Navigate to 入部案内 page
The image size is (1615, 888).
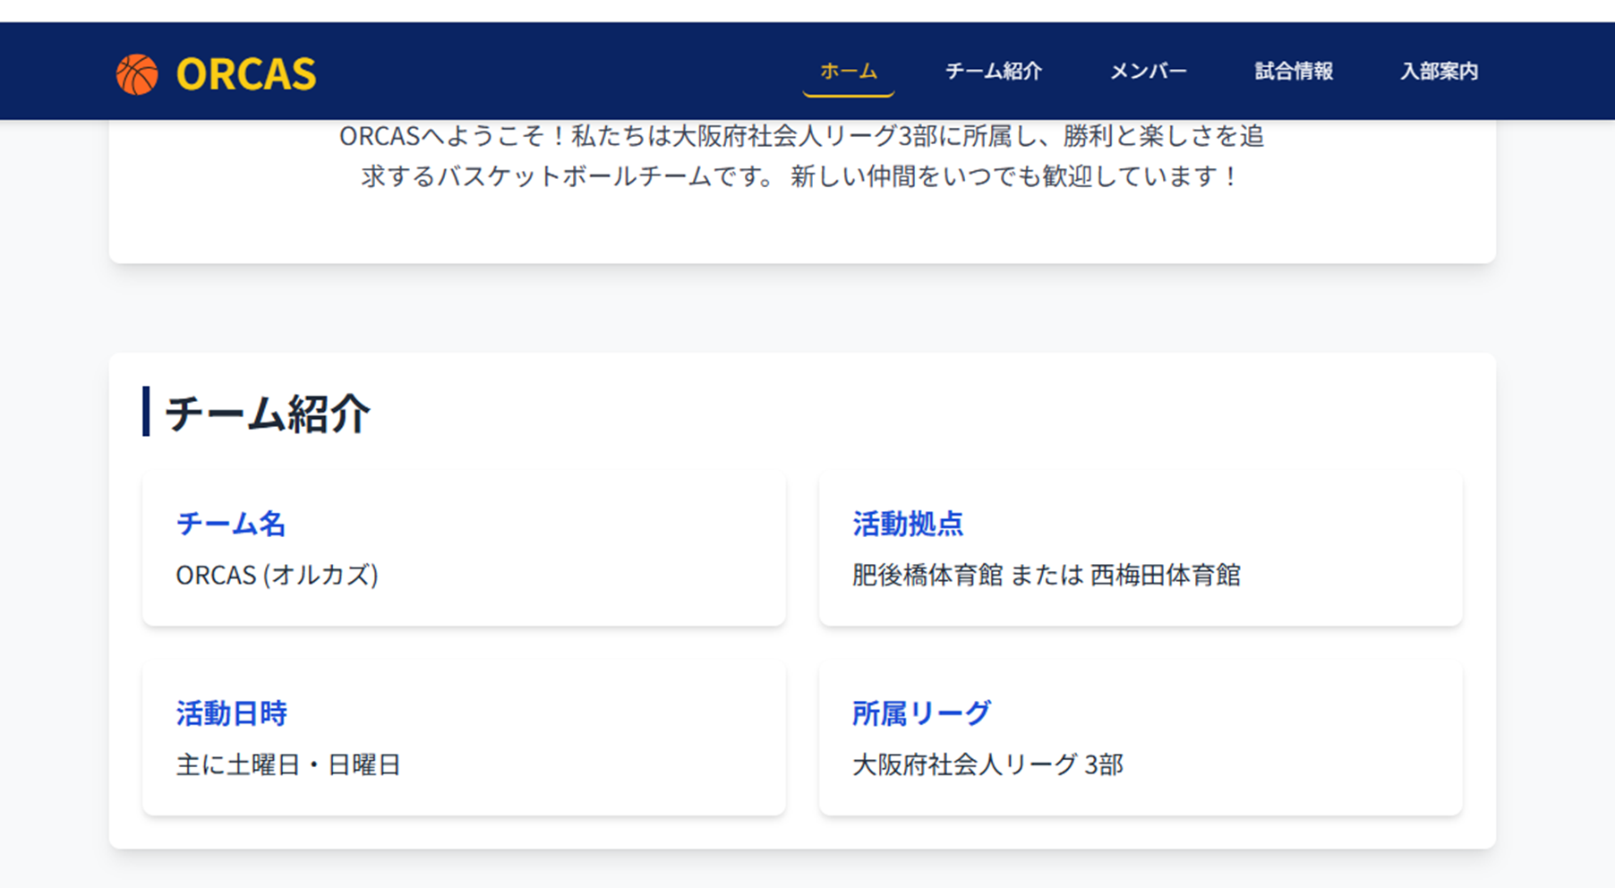(1439, 72)
